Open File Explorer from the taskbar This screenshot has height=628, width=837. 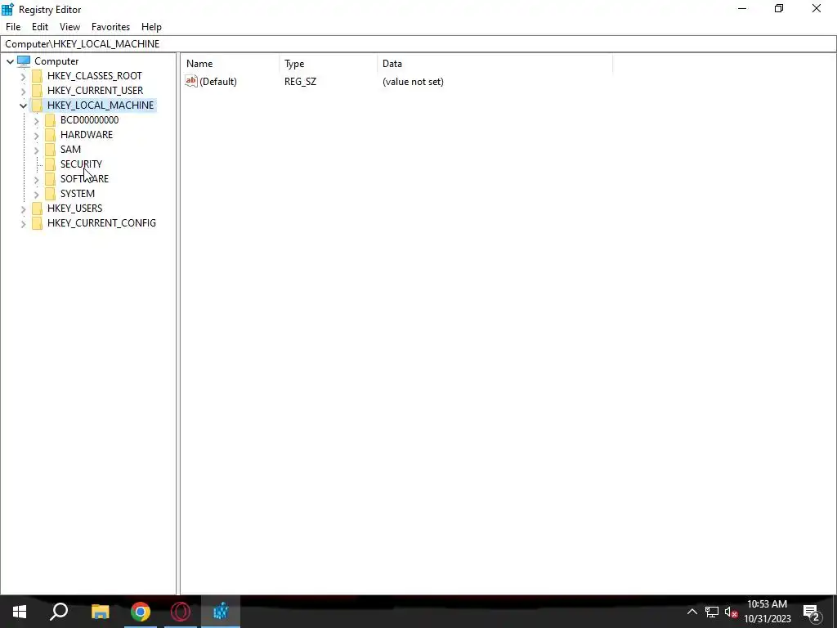(x=100, y=612)
